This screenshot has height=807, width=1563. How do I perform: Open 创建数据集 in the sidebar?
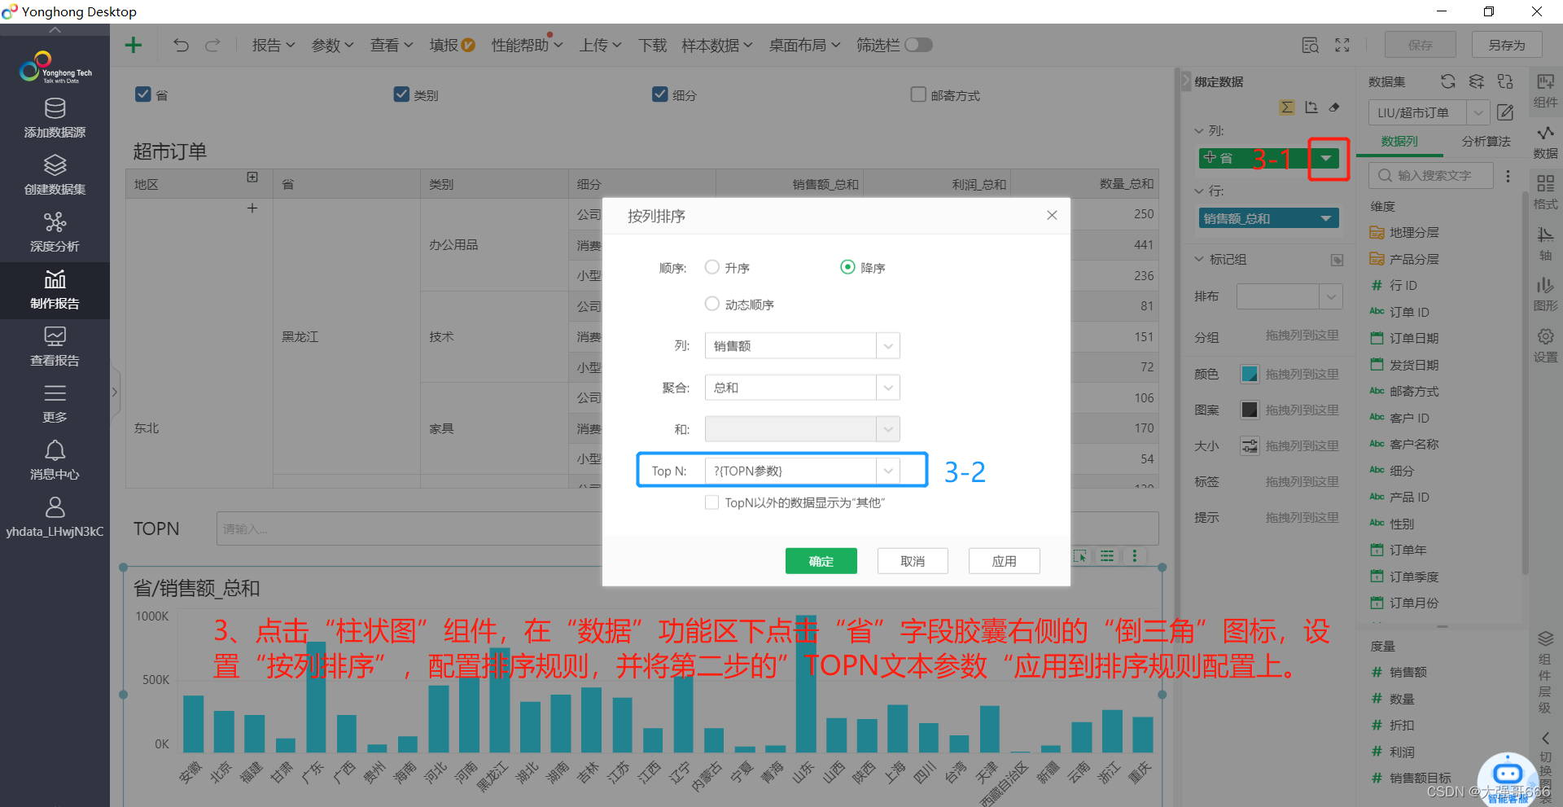(x=55, y=176)
